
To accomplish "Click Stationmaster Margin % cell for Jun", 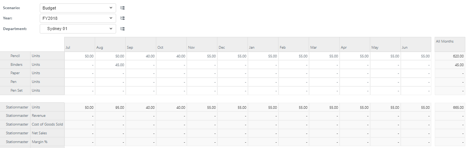I will (416, 142).
